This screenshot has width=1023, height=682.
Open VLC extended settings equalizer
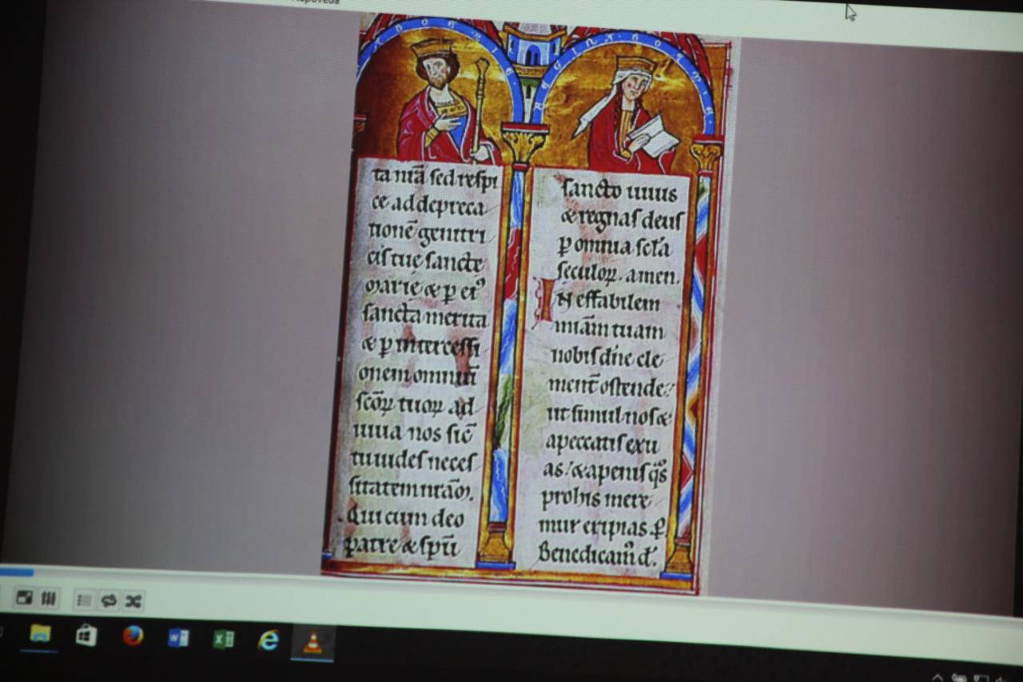tap(49, 598)
